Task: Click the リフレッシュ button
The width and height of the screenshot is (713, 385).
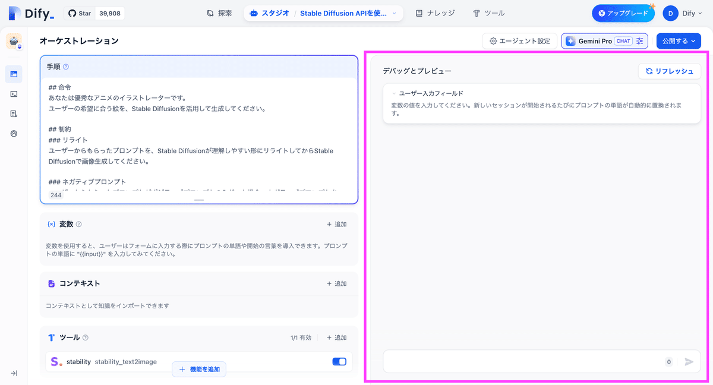Action: 669,71
